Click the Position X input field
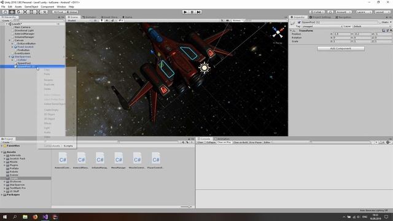This screenshot has width=393, height=221. tap(341, 34)
